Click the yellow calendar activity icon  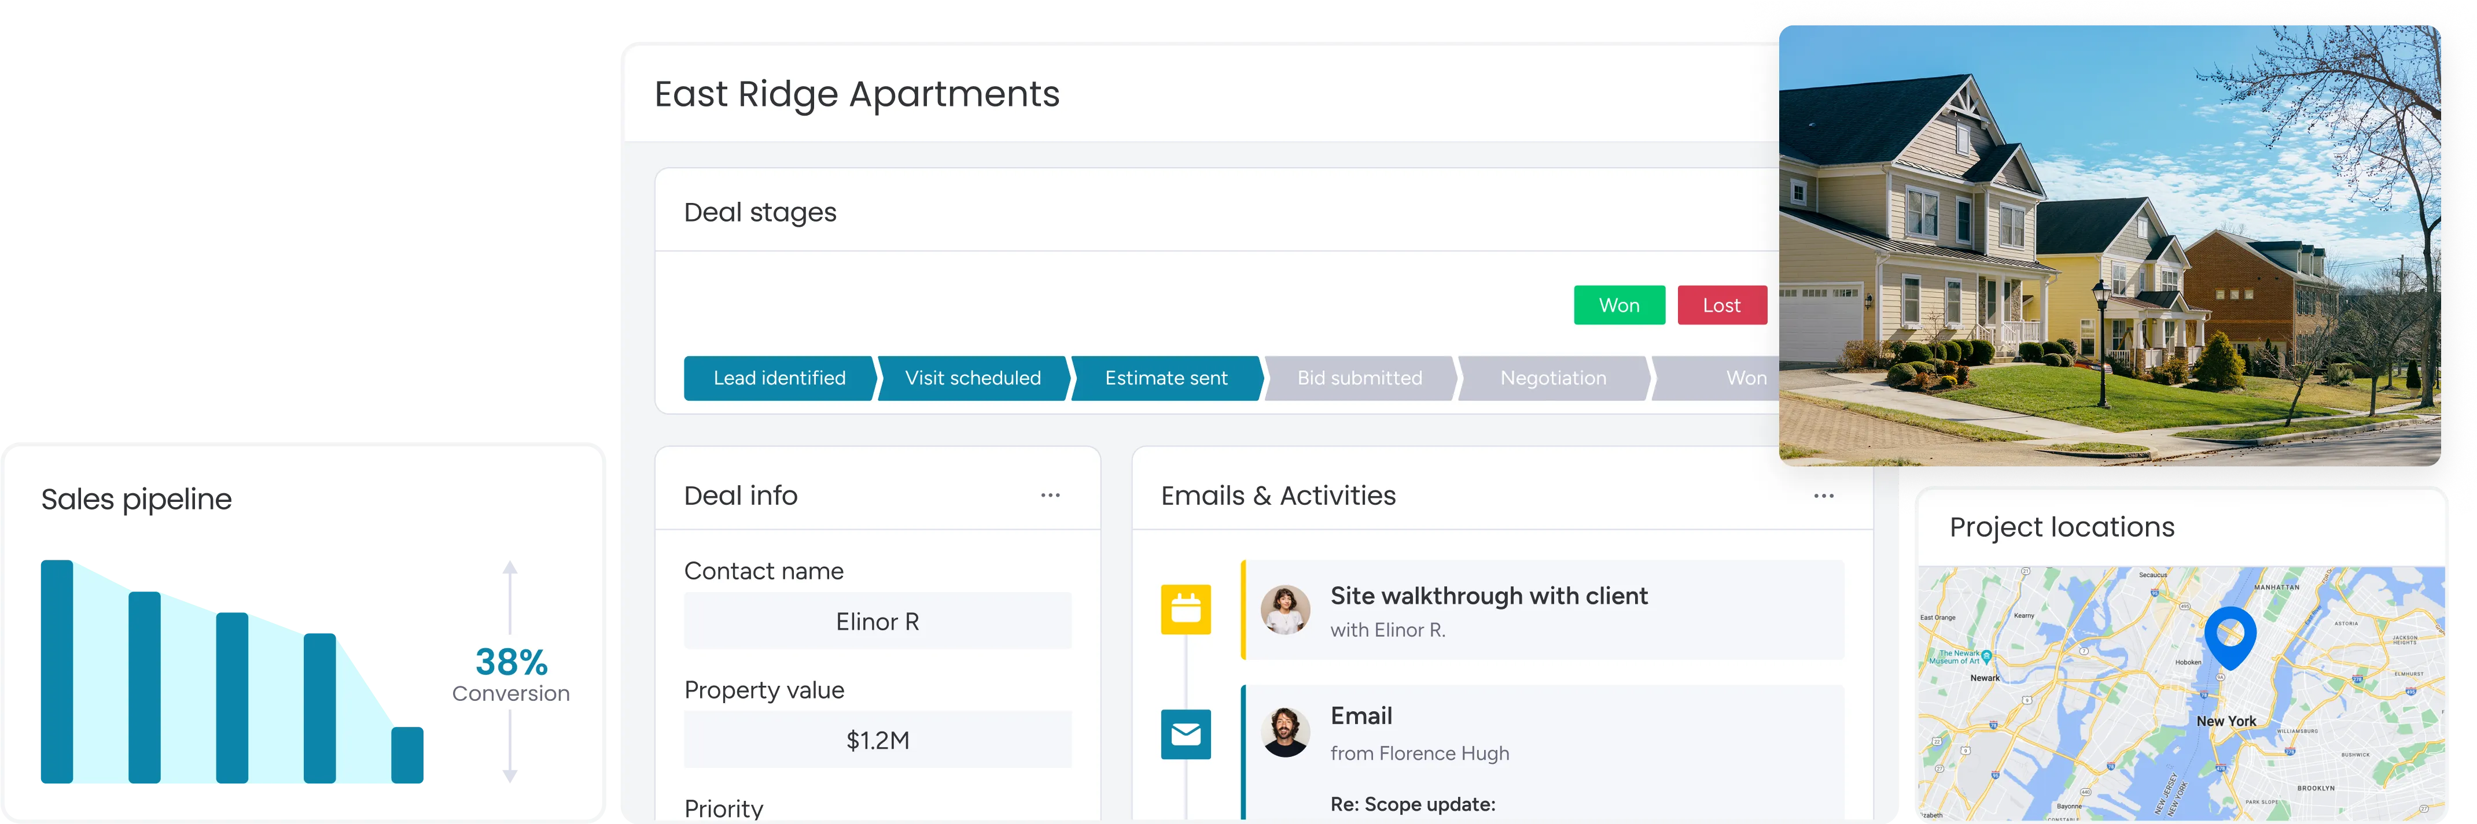point(1186,609)
